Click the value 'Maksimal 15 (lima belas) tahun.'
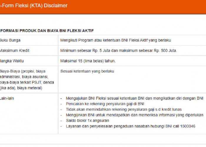Screen dimensions: 206x147 click(x=88, y=61)
